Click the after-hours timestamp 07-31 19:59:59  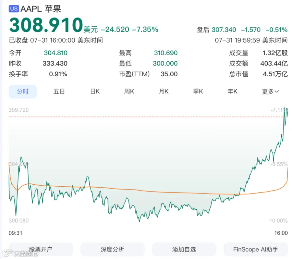237,40
